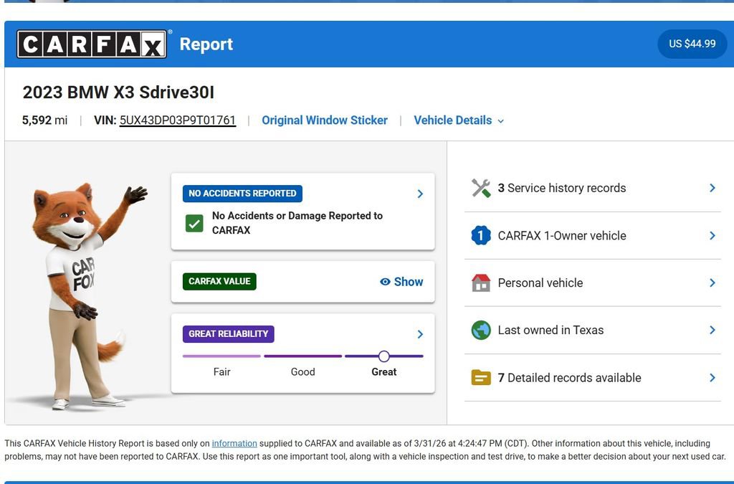This screenshot has height=484, width=734.
Task: Click the reliability slider handle at Great
Action: [384, 356]
